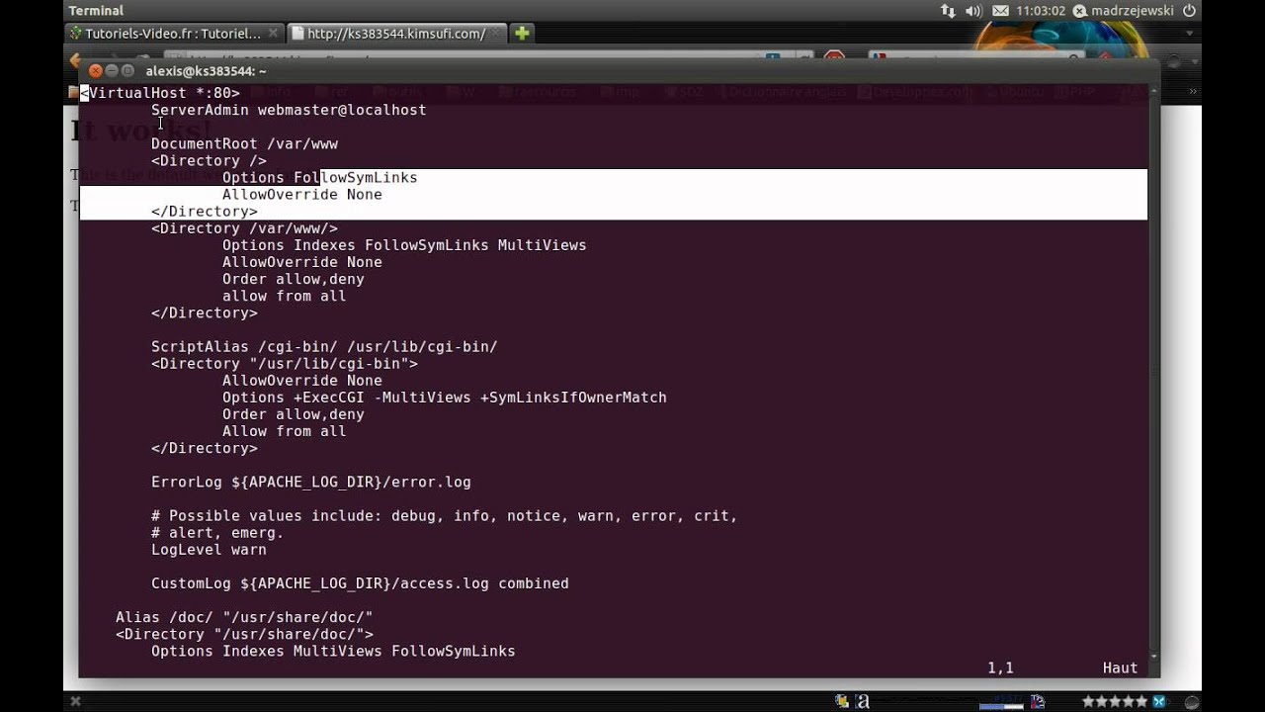Image resolution: width=1265 pixels, height=712 pixels.
Task: Click the 'a' add-on icon in Firefox status bar
Action: (863, 701)
